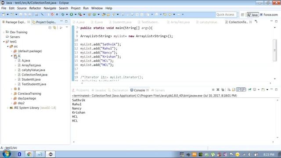
Task: Click the Open Type toolbar icon
Action: pyautogui.click(x=104, y=14)
